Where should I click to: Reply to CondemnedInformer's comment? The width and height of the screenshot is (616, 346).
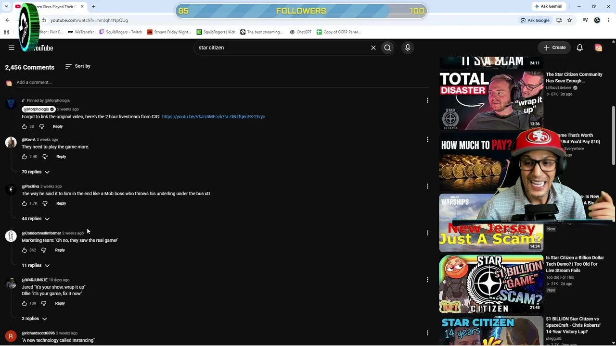60,250
